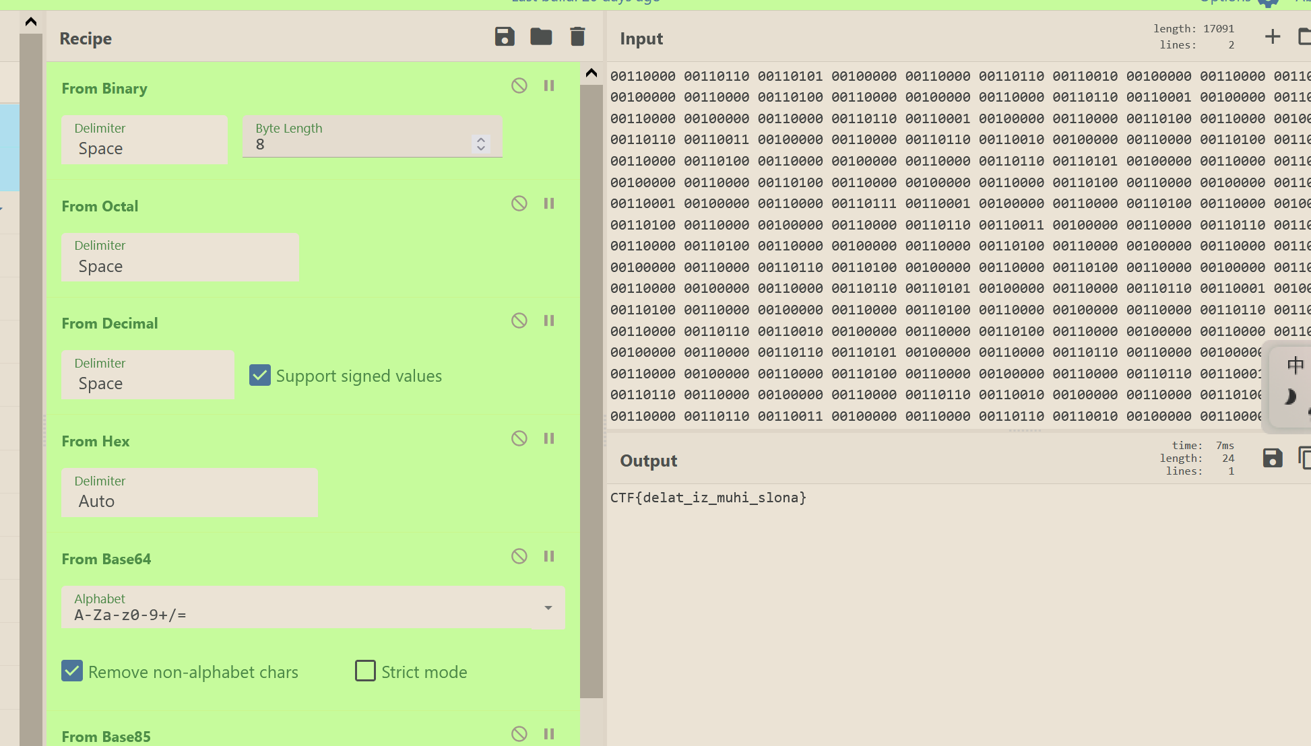Click inside the Output text area

point(943,606)
